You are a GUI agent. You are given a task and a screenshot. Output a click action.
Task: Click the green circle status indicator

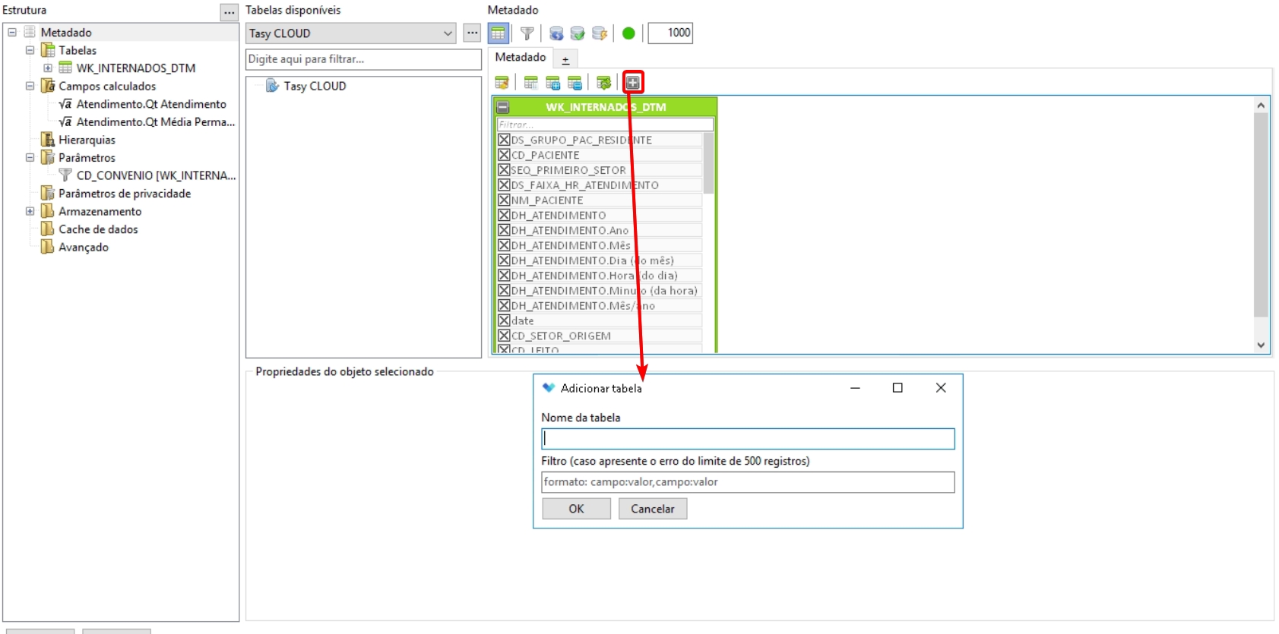point(628,33)
